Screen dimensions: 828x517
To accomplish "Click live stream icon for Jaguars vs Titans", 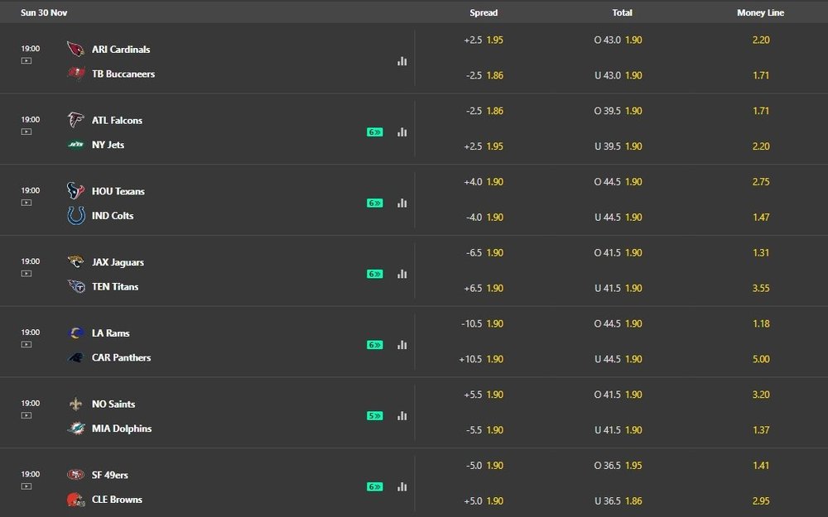I will (26, 273).
